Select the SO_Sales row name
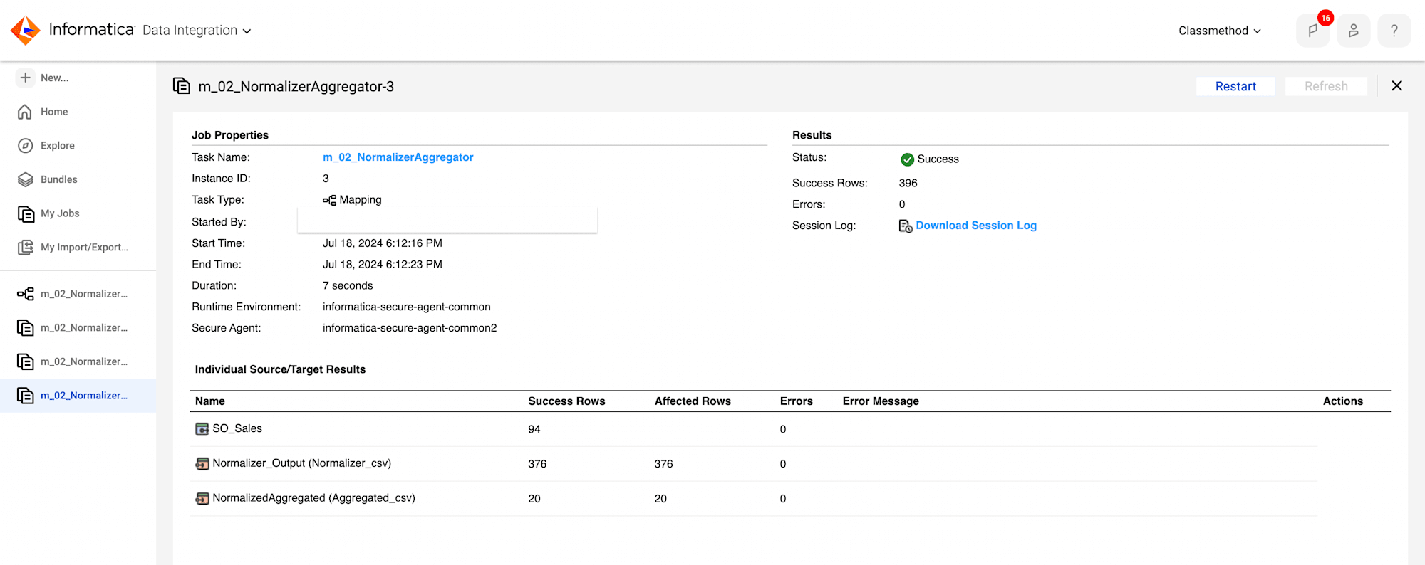This screenshot has height=565, width=1425. pyautogui.click(x=237, y=428)
